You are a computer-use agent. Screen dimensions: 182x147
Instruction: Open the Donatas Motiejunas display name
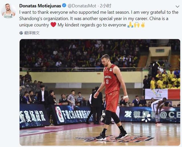40,6
